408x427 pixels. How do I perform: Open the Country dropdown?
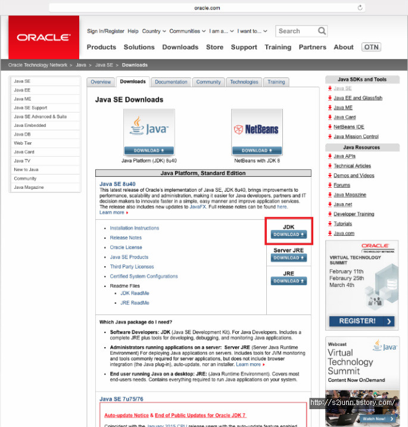click(x=154, y=31)
